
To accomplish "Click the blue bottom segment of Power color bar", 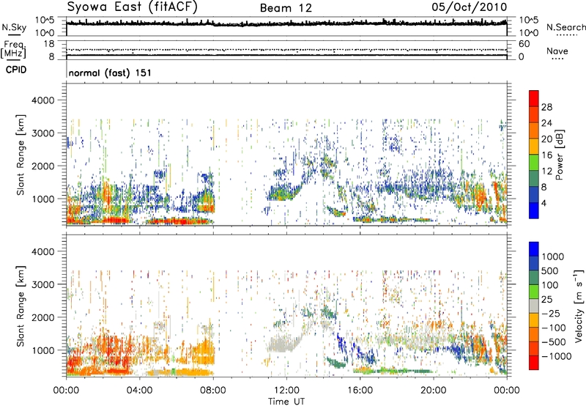I will (534, 210).
